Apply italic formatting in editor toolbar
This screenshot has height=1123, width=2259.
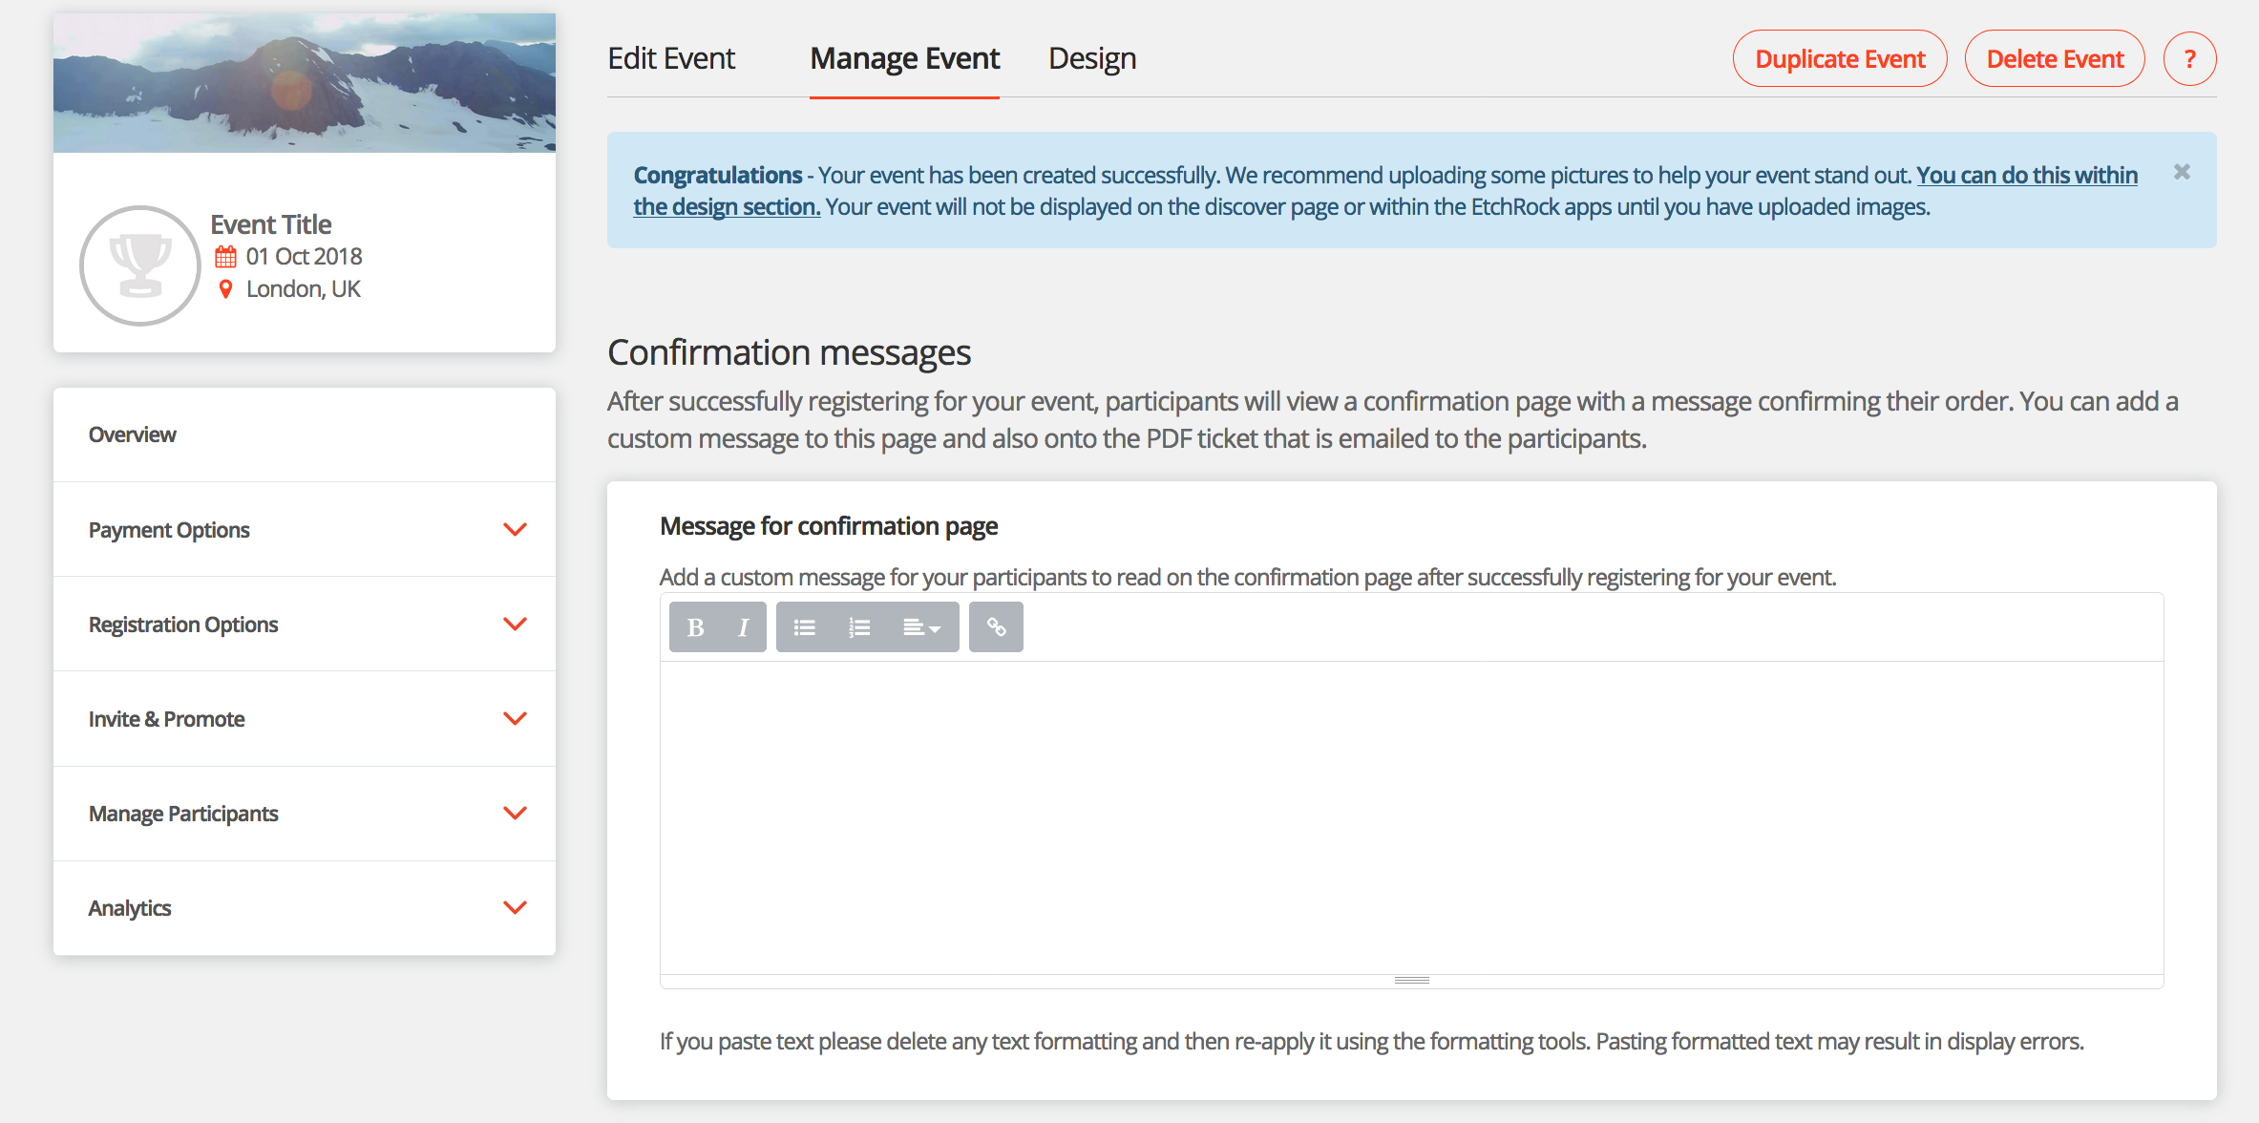click(743, 627)
